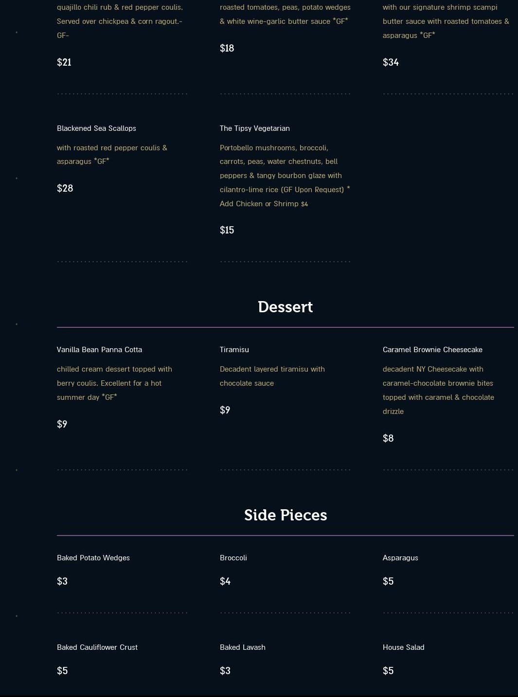Click the Tiramisu dessert title
The image size is (518, 697).
[234, 350]
